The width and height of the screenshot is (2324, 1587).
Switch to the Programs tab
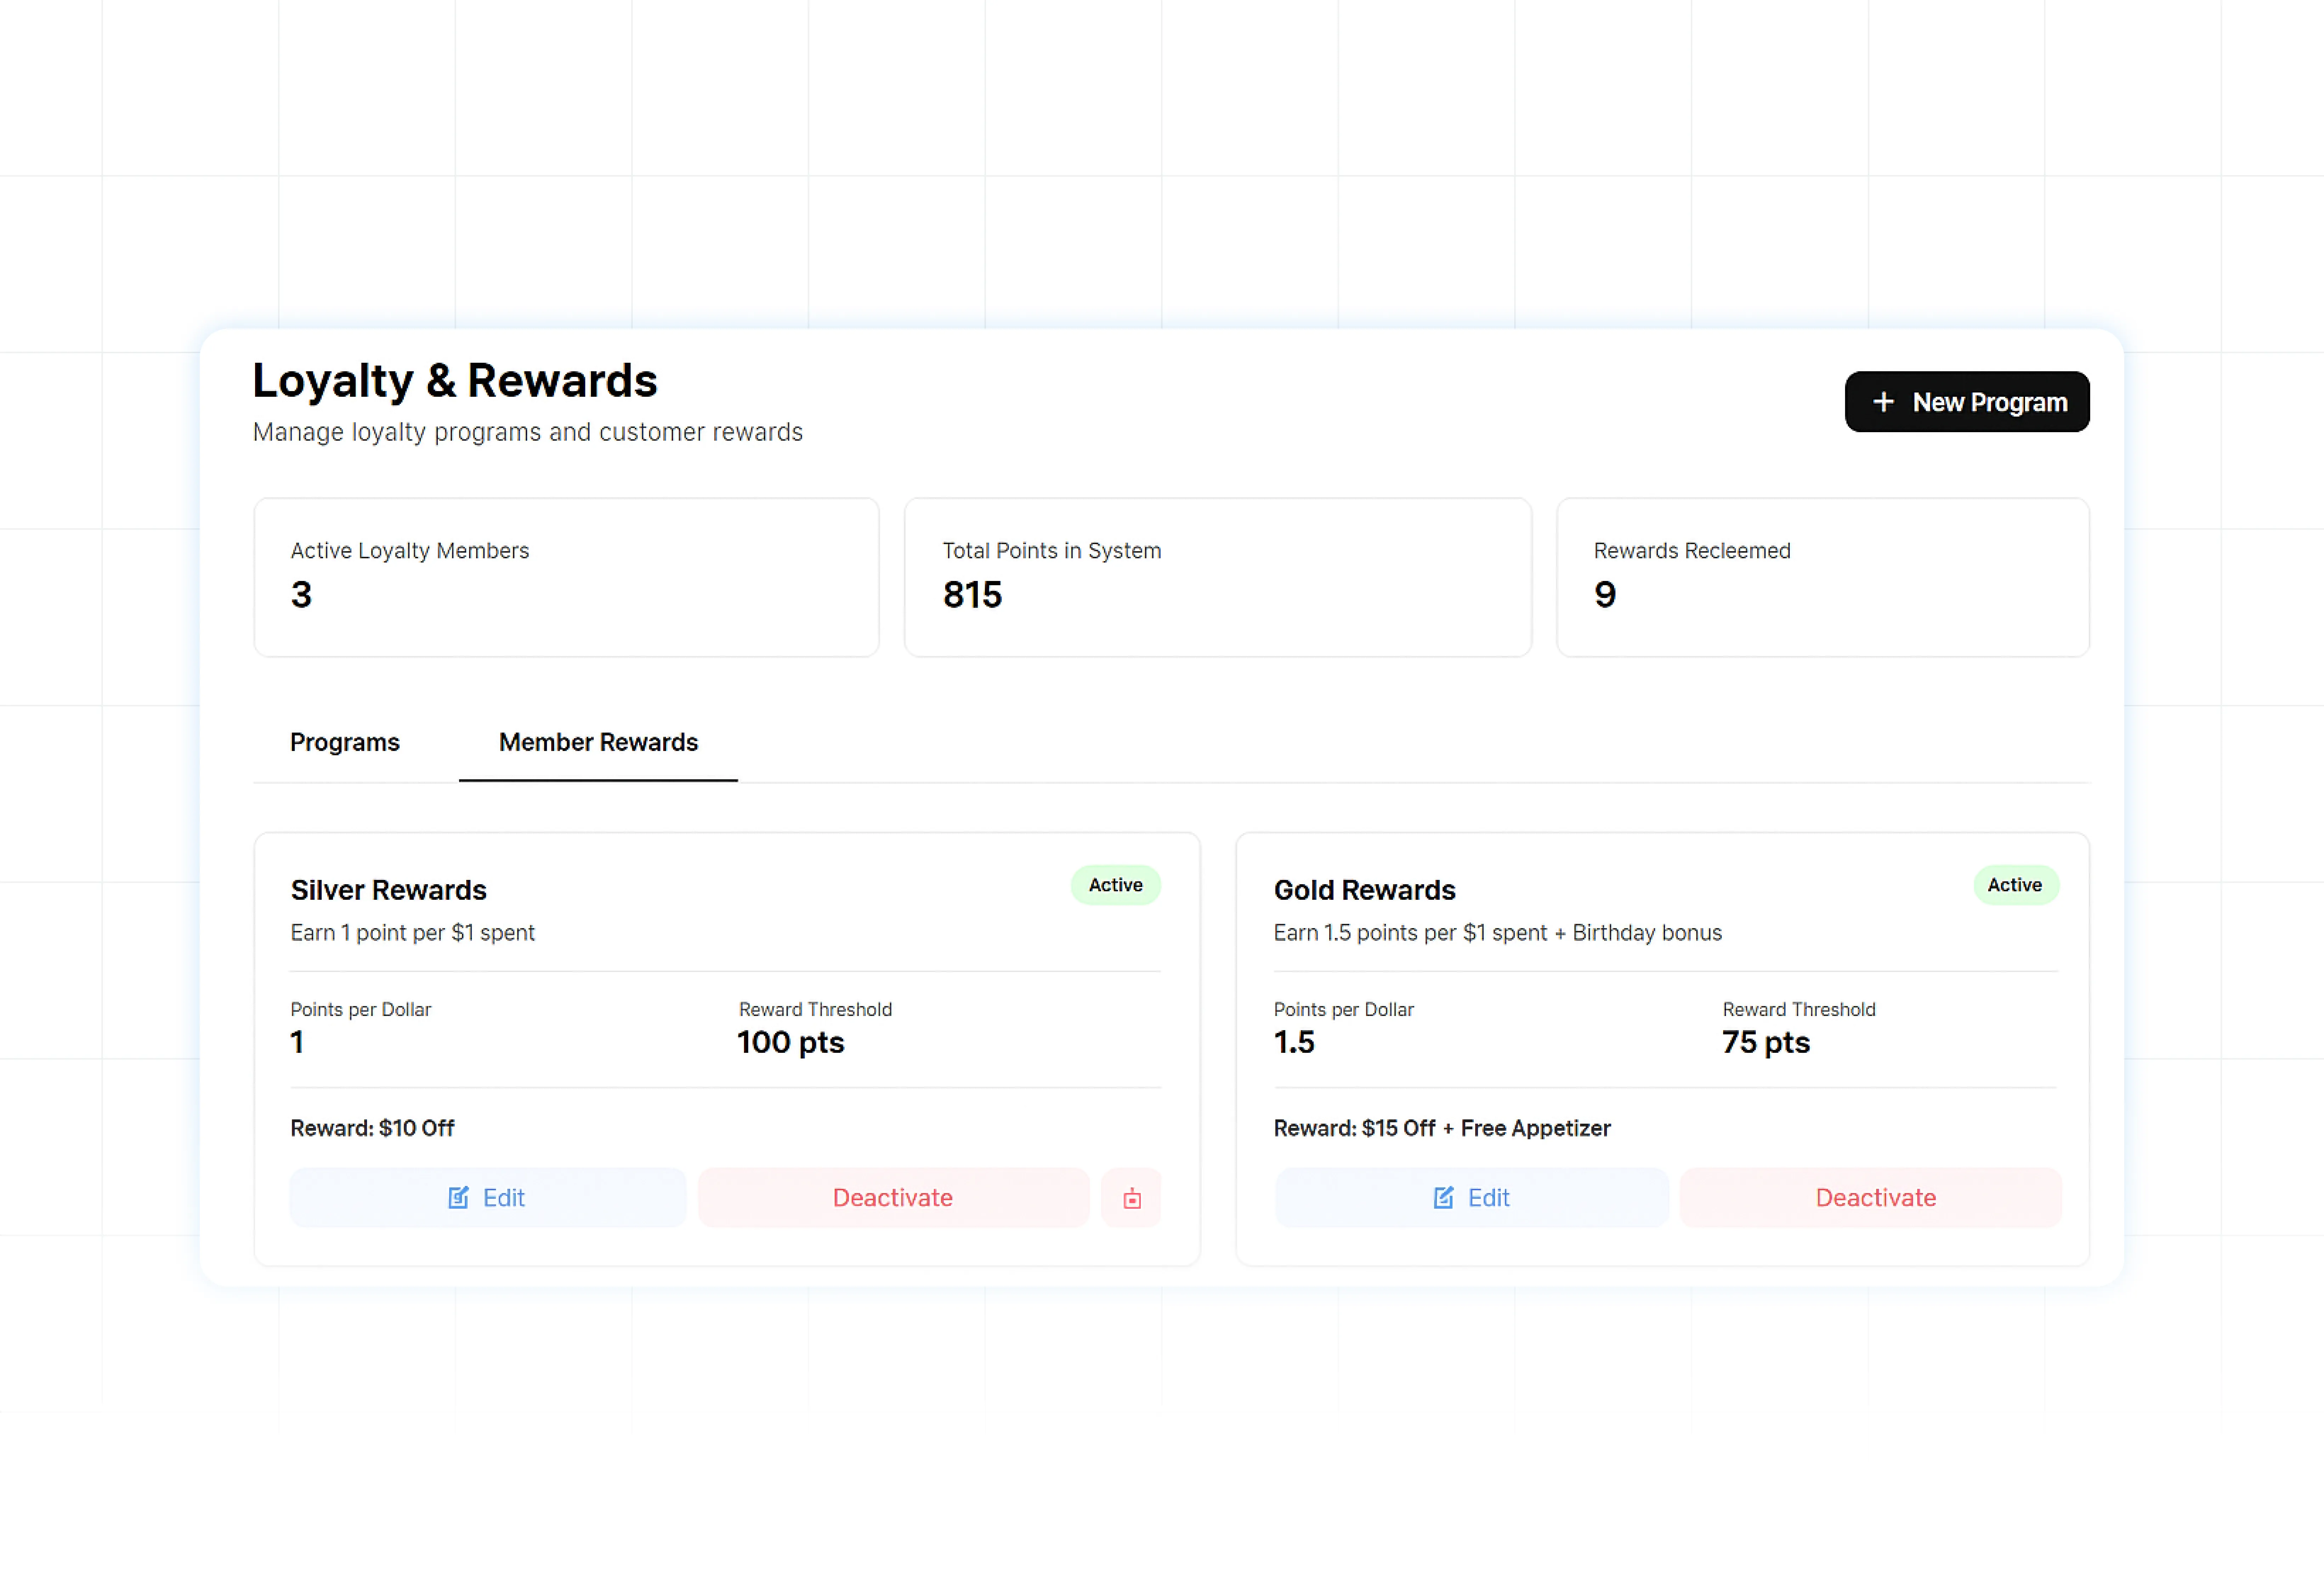tap(345, 742)
